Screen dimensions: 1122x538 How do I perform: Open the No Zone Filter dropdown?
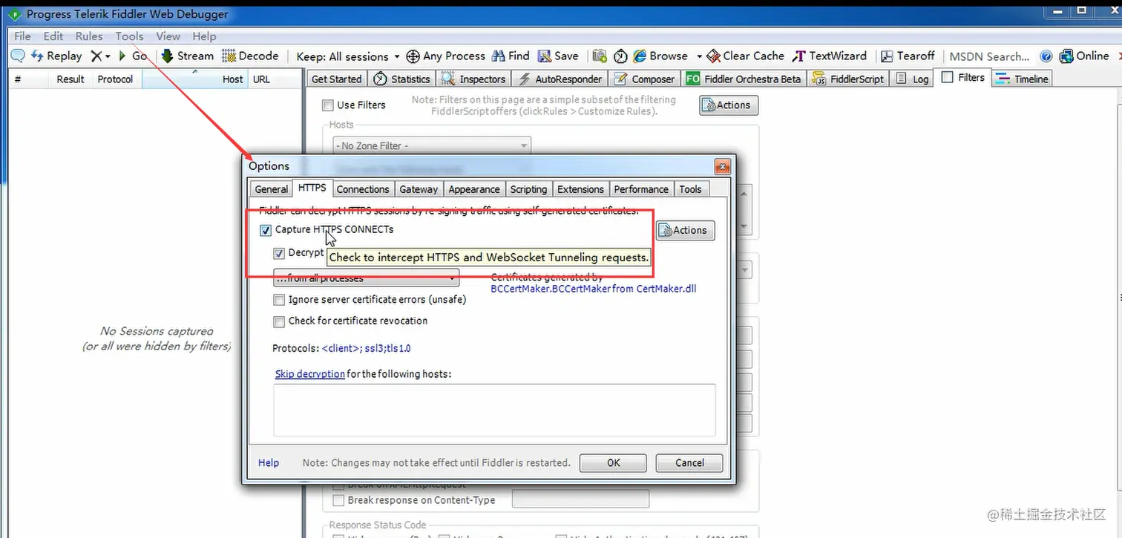coord(431,146)
